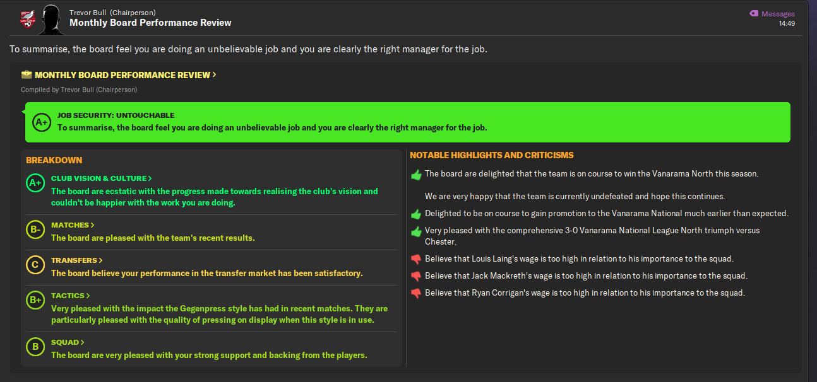Click the A+ Club Vision grade badge
Screen dimensions: 817x382
[35, 183]
